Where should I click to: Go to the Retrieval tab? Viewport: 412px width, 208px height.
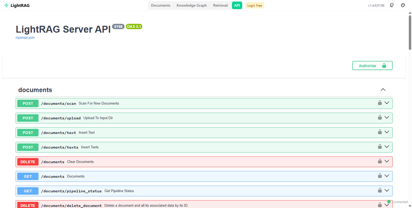220,5
